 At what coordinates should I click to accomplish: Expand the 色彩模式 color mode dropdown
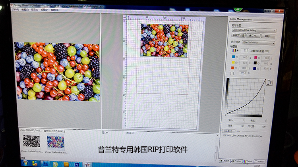point(258,43)
